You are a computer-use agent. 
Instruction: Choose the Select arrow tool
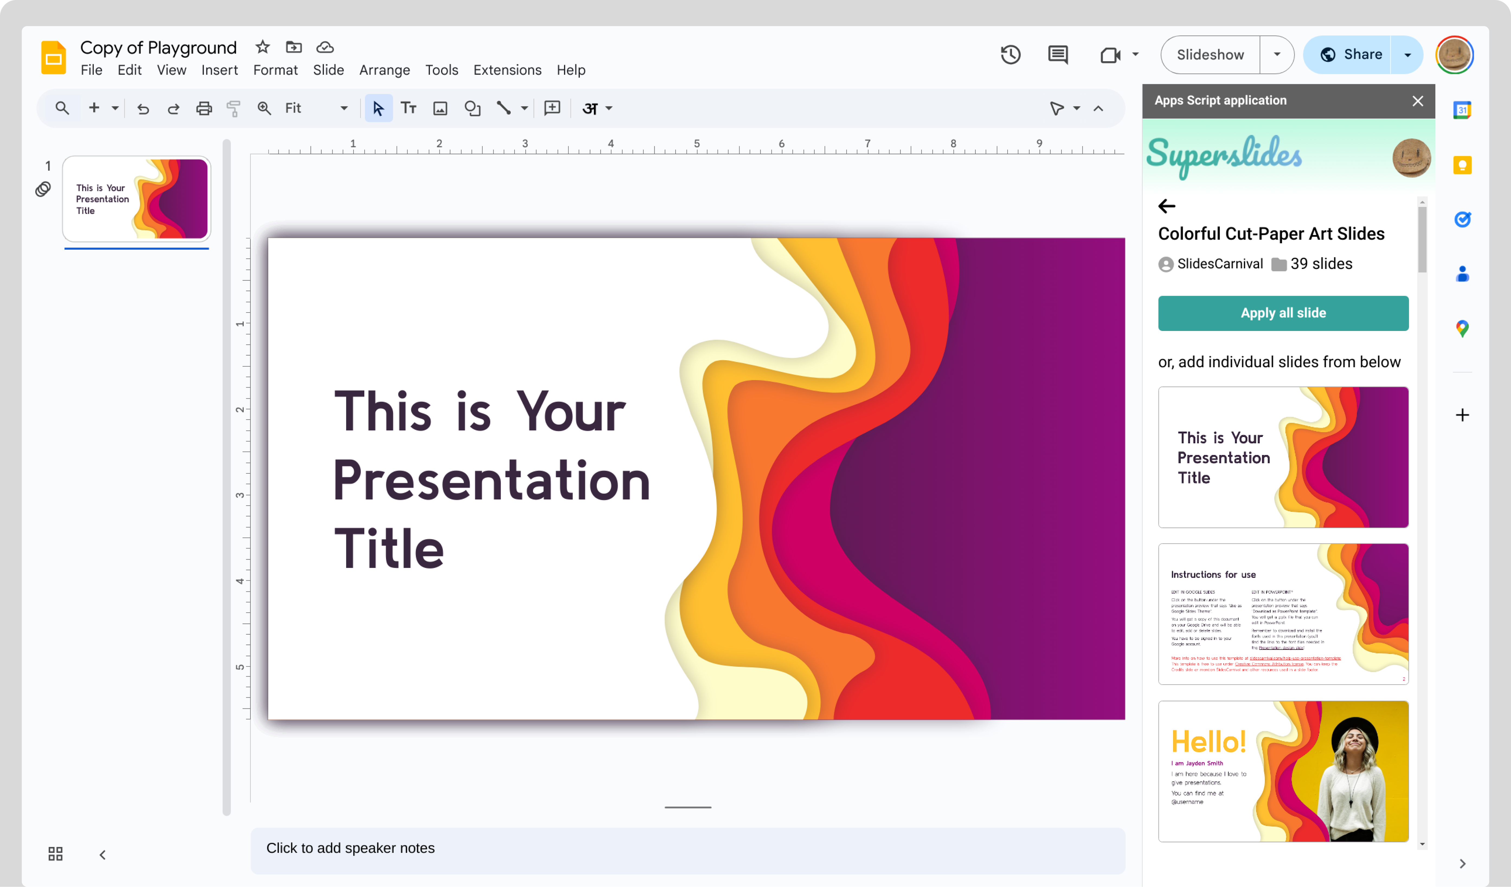[x=378, y=108]
